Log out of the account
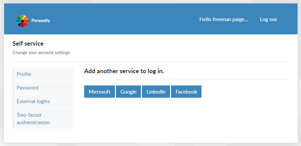The height and width of the screenshot is (146, 301). click(269, 19)
